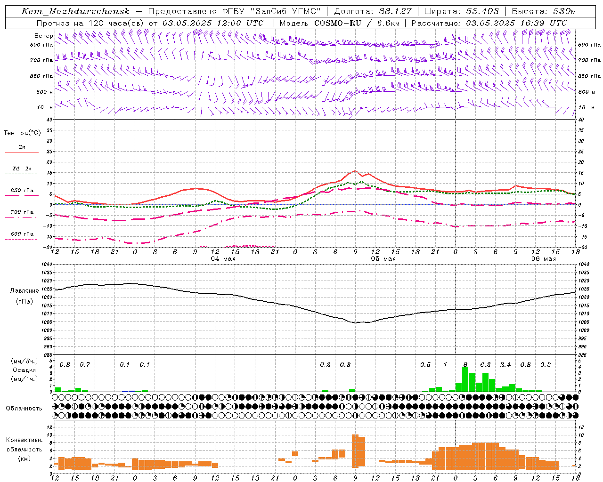
Task: Click the 850 гПа temperature legend entry
Action: [22, 190]
